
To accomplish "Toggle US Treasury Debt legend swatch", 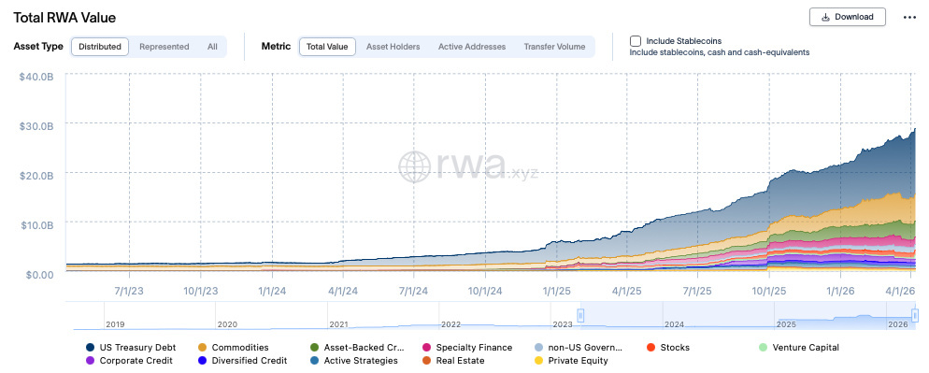I will click(90, 348).
